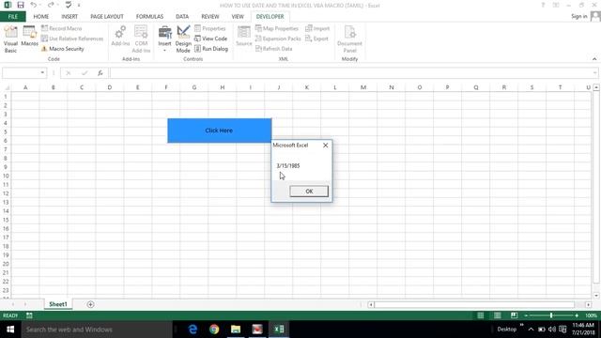
Task: Switch to the INSERT tab
Action: 69,17
